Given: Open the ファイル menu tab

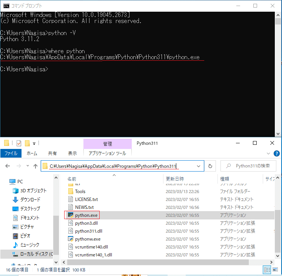Looking at the screenshot, I should click(x=11, y=153).
